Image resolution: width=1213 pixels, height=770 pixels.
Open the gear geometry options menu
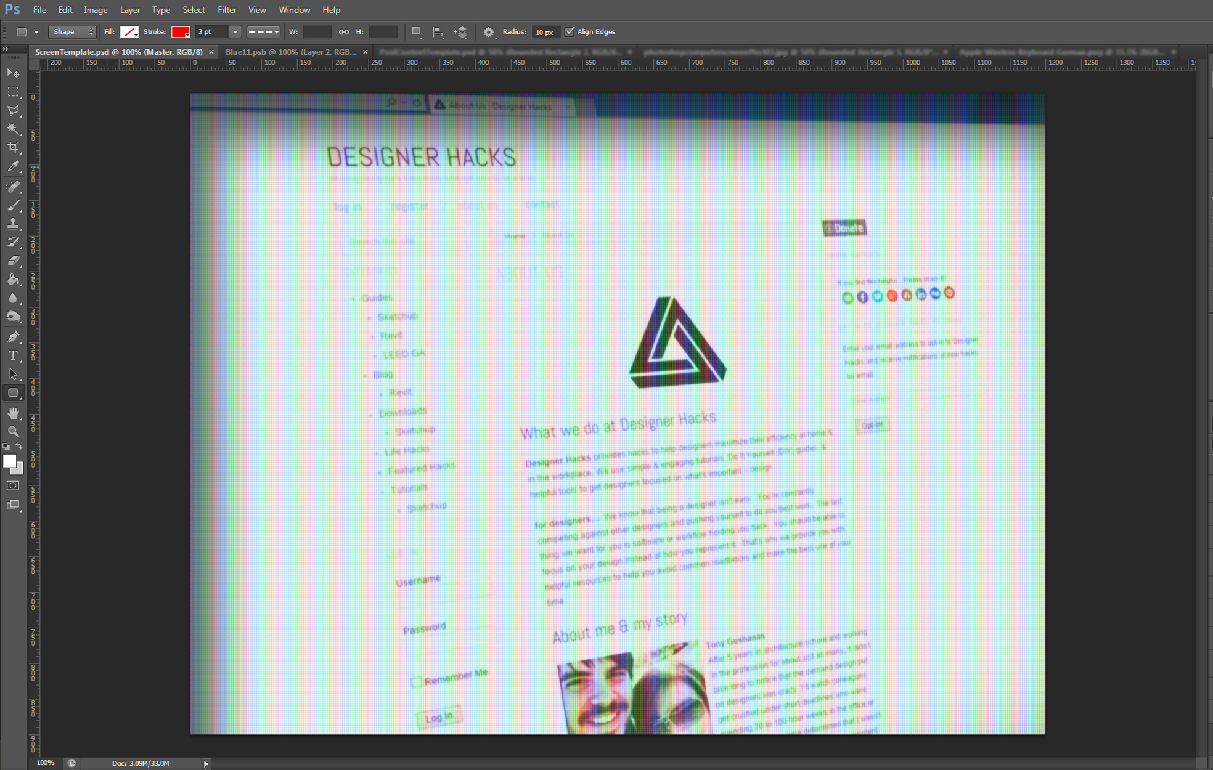tap(489, 32)
